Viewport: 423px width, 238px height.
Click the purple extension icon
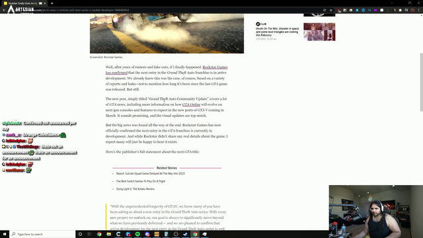click(x=375, y=11)
